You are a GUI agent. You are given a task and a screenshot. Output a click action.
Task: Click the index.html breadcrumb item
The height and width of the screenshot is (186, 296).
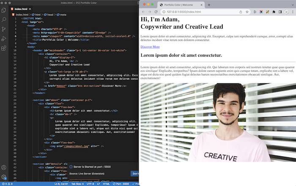20,14
